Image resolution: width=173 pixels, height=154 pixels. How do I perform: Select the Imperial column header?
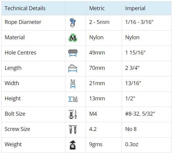135,8
